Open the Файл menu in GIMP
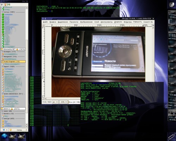The width and height of the screenshot is (176, 141). (45, 22)
